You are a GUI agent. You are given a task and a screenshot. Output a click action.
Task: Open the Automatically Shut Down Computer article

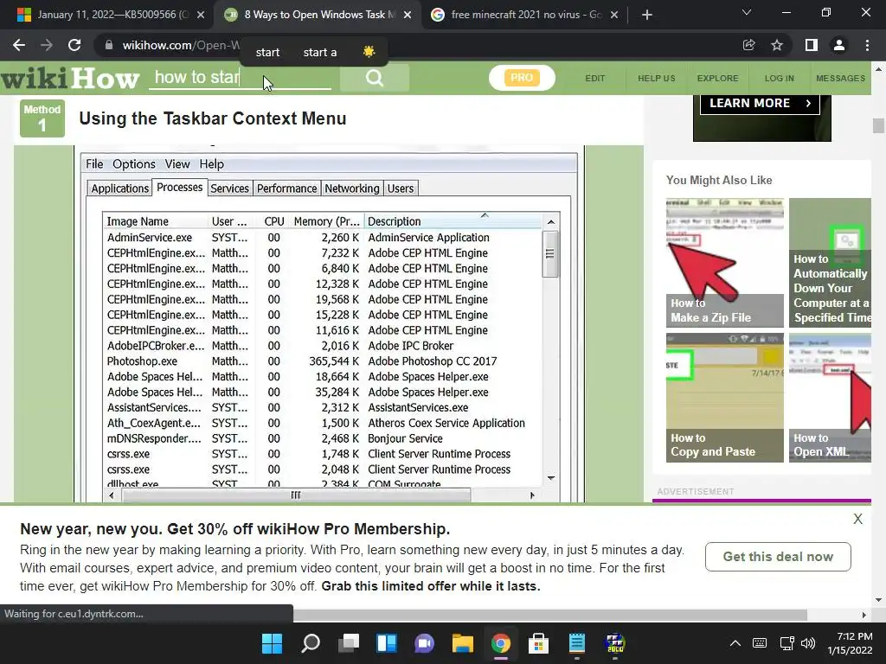[x=830, y=263]
